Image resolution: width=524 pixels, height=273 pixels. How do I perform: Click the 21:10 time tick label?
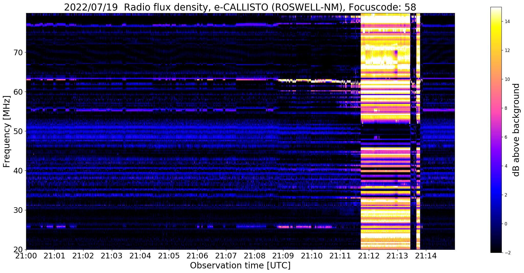(x=312, y=256)
